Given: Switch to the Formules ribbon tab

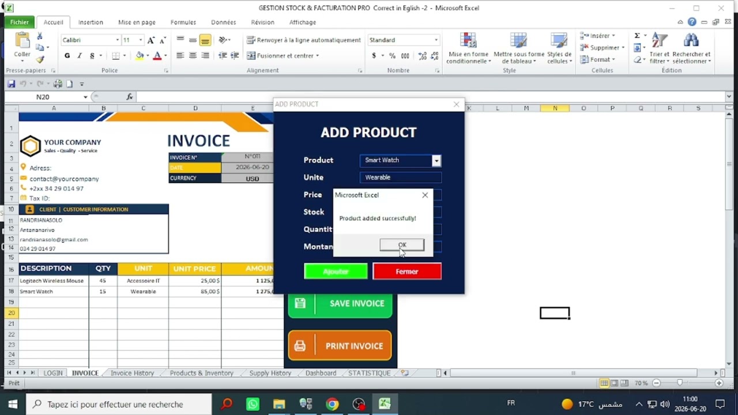Looking at the screenshot, I should (183, 22).
